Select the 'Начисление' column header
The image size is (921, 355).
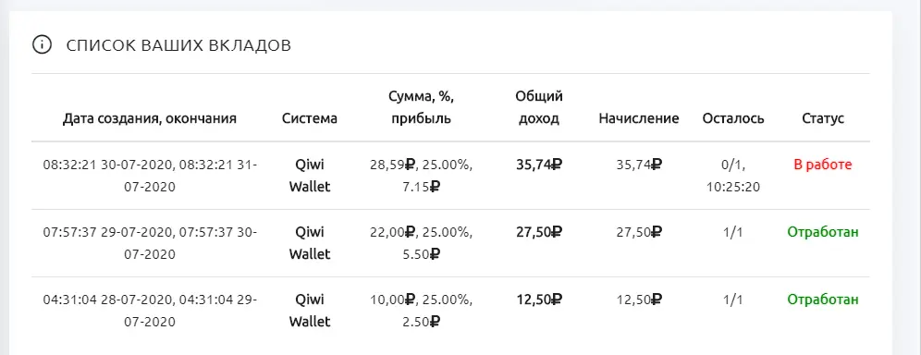[639, 118]
